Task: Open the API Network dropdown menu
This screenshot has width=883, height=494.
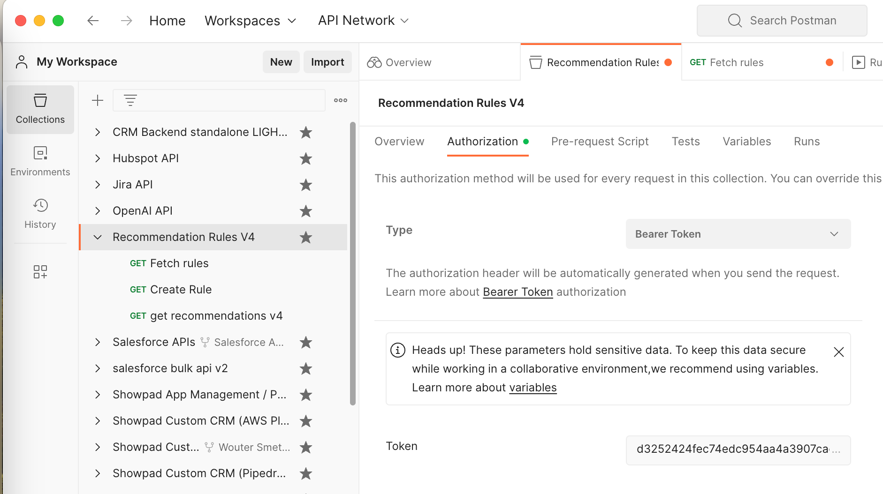Action: coord(364,21)
